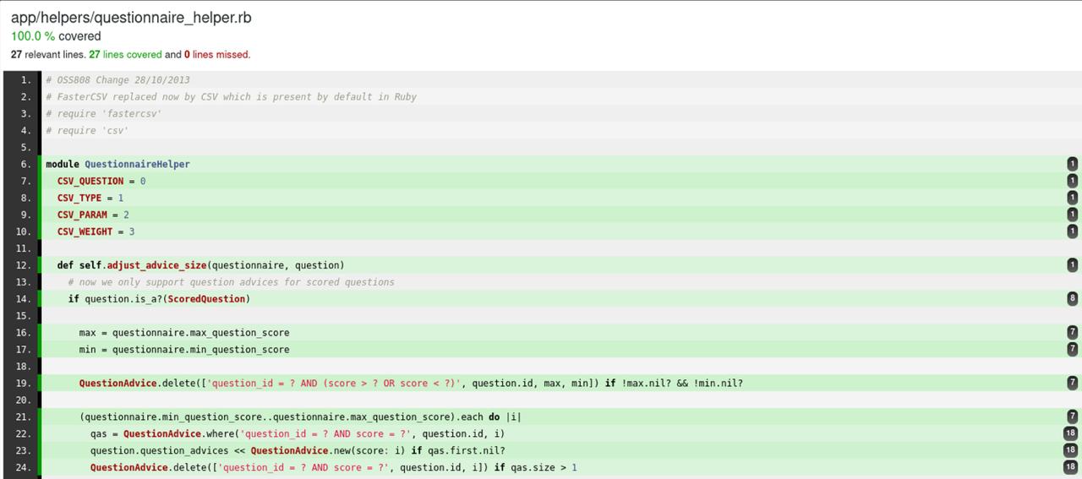This screenshot has height=479, width=1082.
Task: Click the 18 hits badge on line 22
Action: tap(1069, 433)
